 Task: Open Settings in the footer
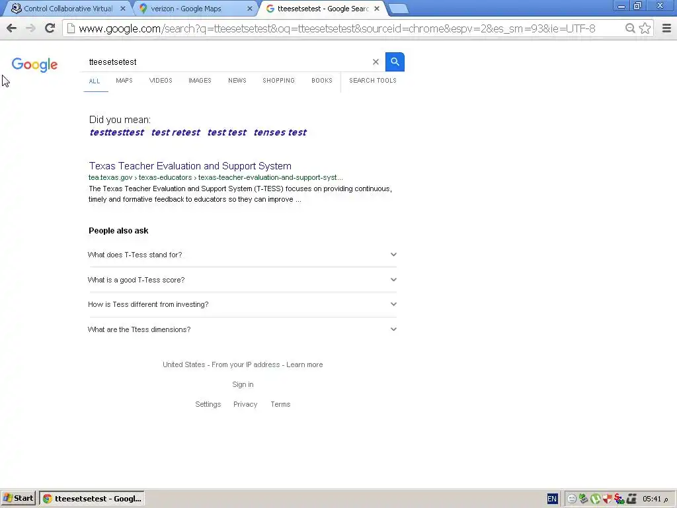point(208,404)
